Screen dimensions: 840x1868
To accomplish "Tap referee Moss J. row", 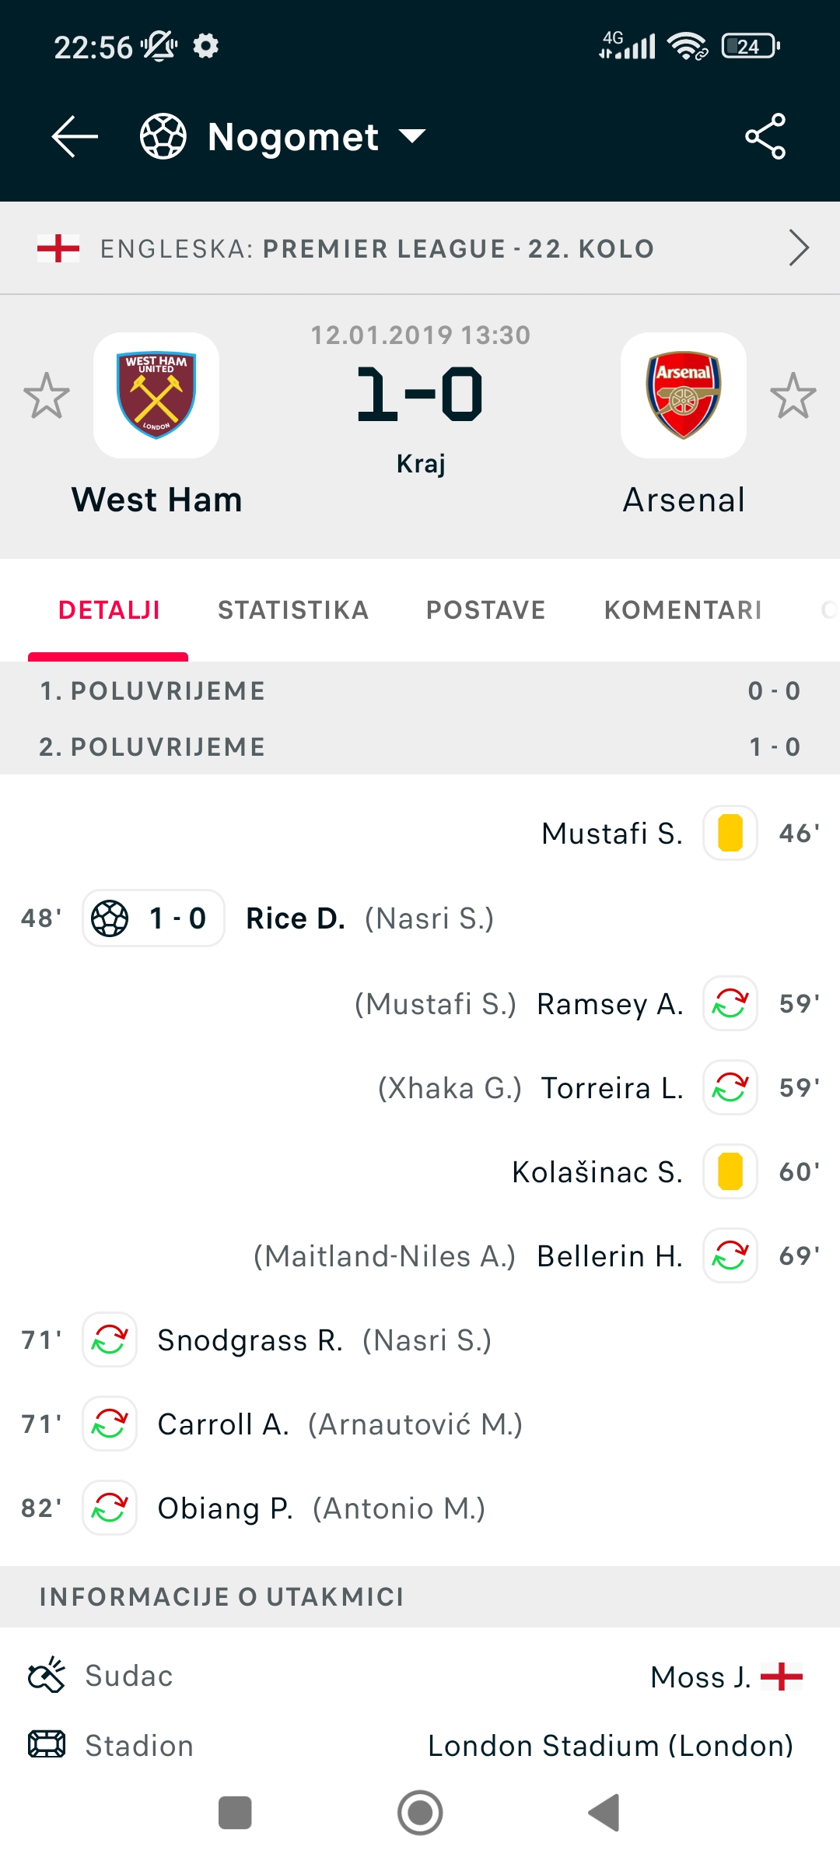I will (x=420, y=1677).
